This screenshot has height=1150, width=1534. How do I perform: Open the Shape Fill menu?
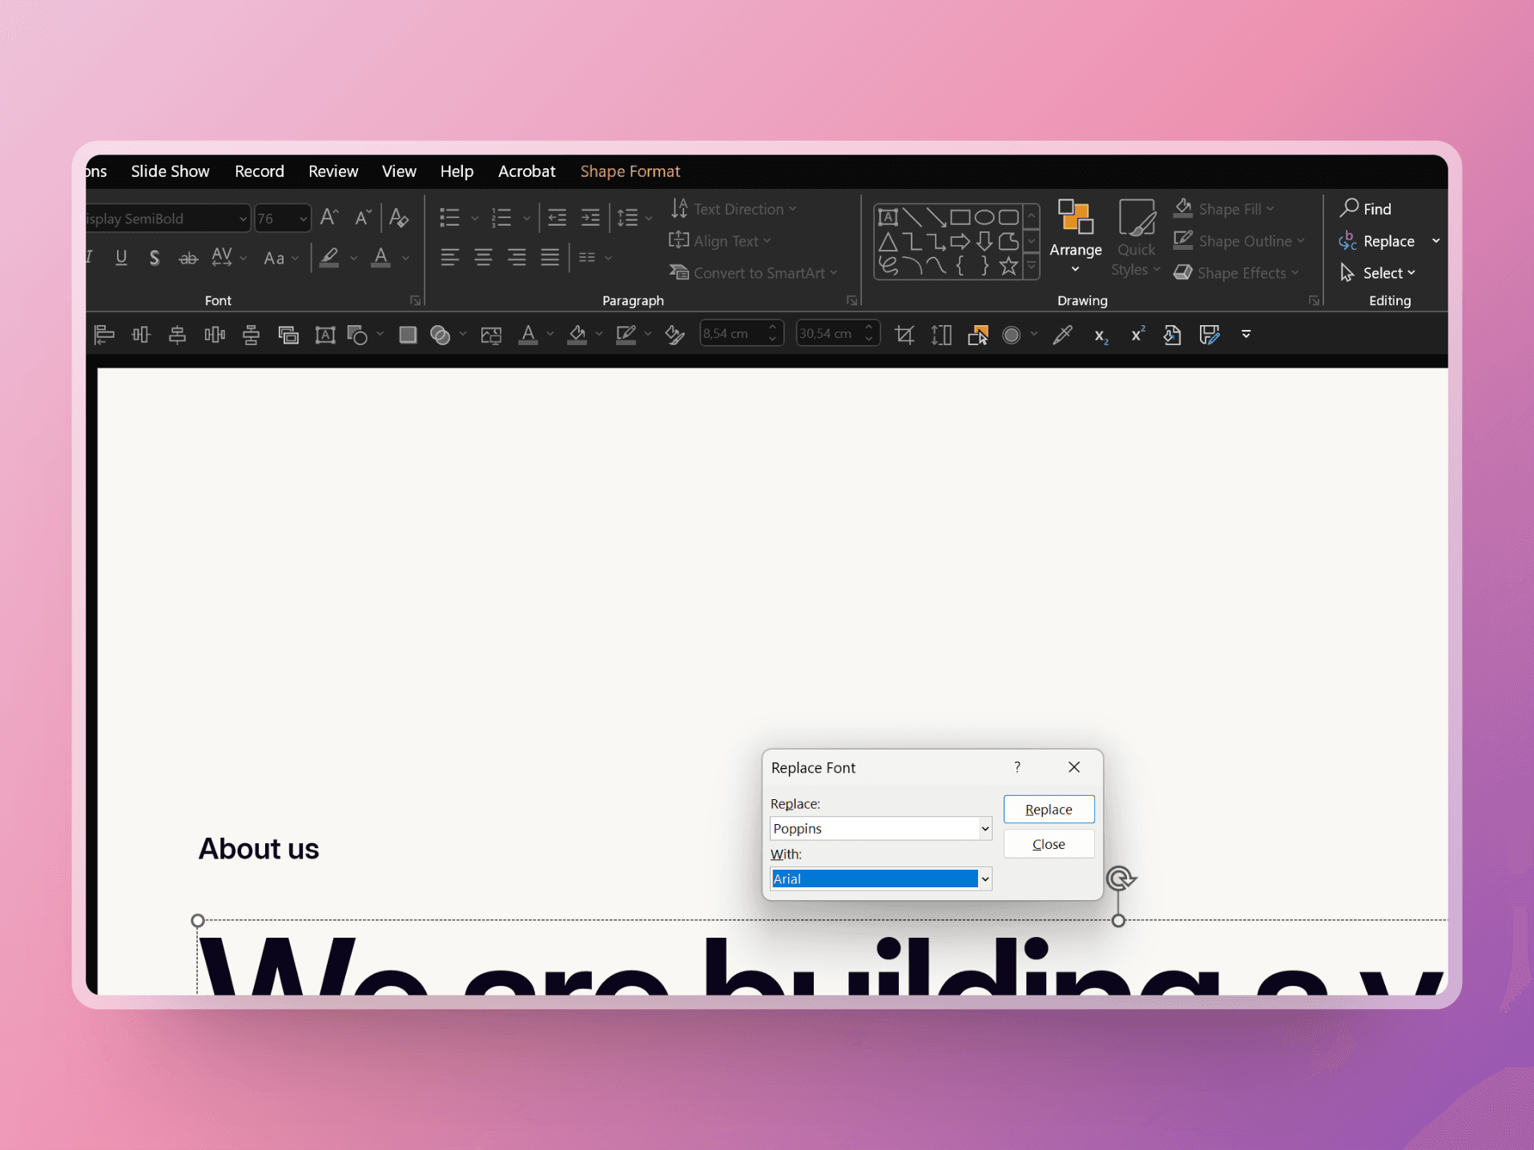1224,209
